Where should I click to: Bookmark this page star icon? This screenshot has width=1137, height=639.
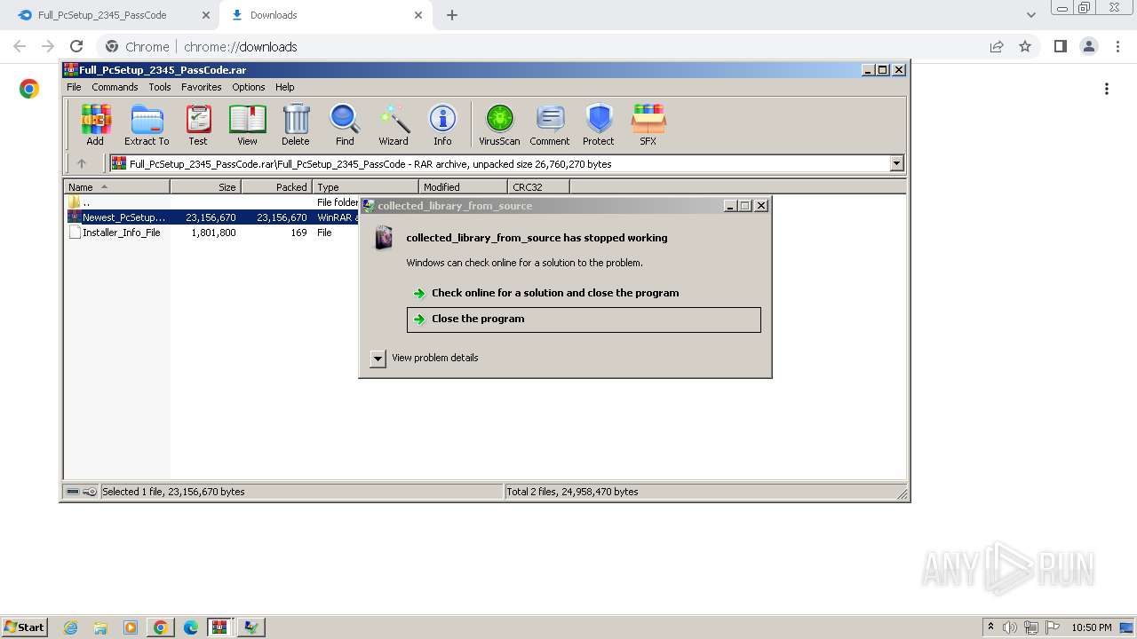point(1025,46)
